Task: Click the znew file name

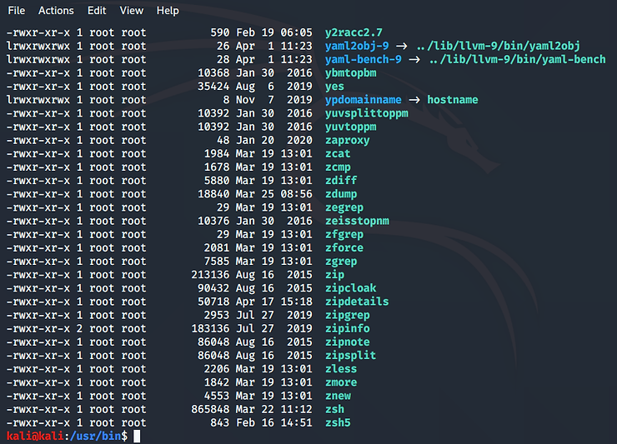Action: tap(338, 396)
